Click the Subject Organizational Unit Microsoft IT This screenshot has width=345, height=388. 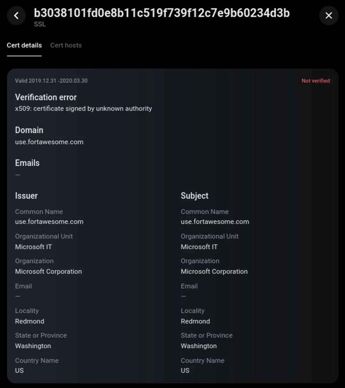pyautogui.click(x=199, y=247)
